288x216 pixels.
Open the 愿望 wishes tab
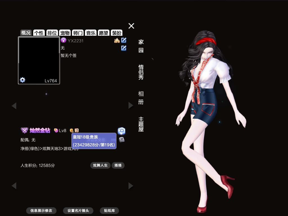(103, 33)
